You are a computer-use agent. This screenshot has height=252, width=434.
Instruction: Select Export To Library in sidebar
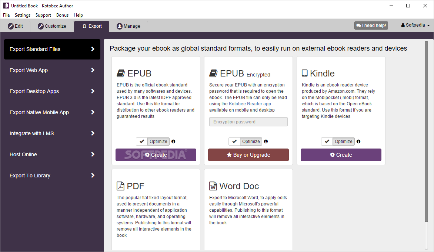click(52, 176)
